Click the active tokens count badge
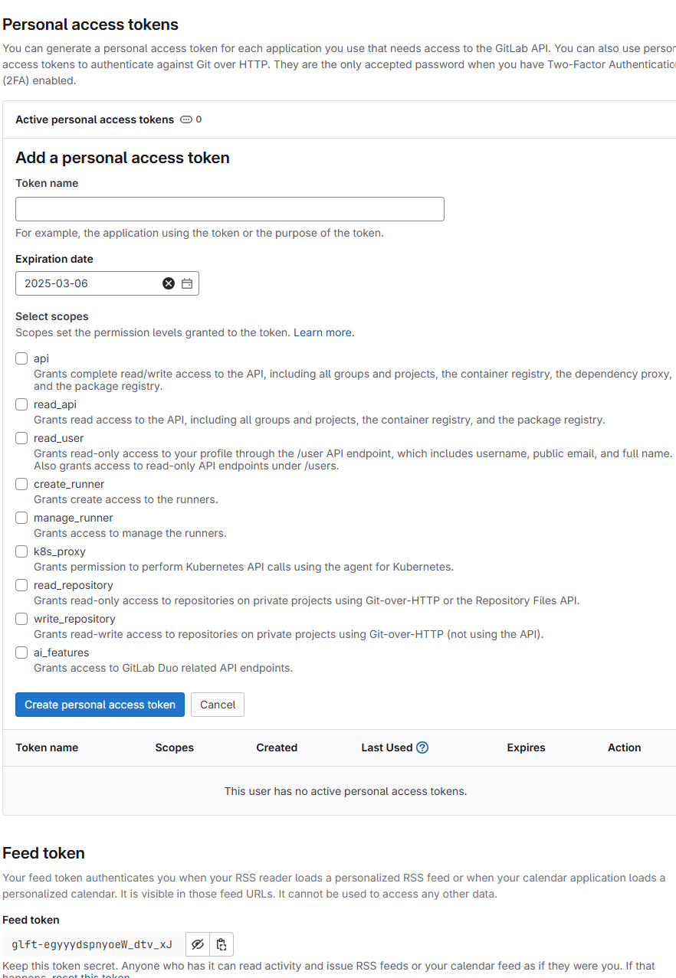The height and width of the screenshot is (978, 676). click(x=190, y=119)
